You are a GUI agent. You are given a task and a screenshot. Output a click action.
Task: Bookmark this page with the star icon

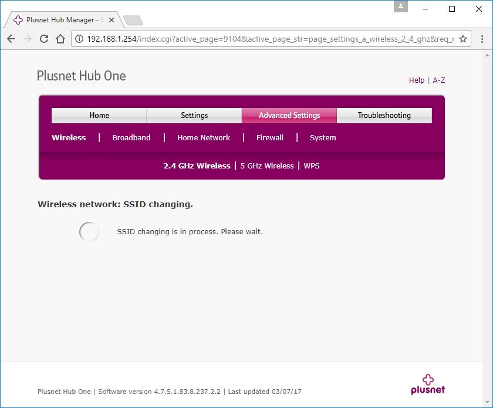pyautogui.click(x=463, y=39)
